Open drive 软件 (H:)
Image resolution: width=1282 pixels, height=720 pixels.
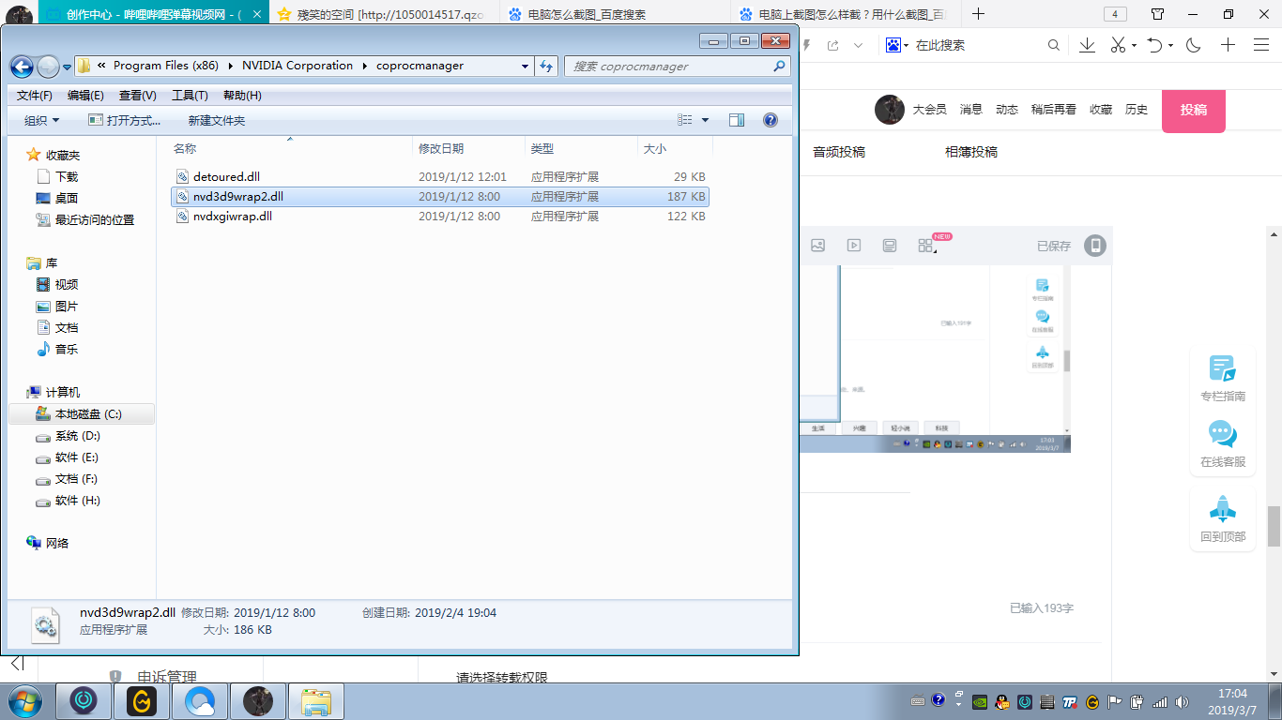(x=78, y=501)
